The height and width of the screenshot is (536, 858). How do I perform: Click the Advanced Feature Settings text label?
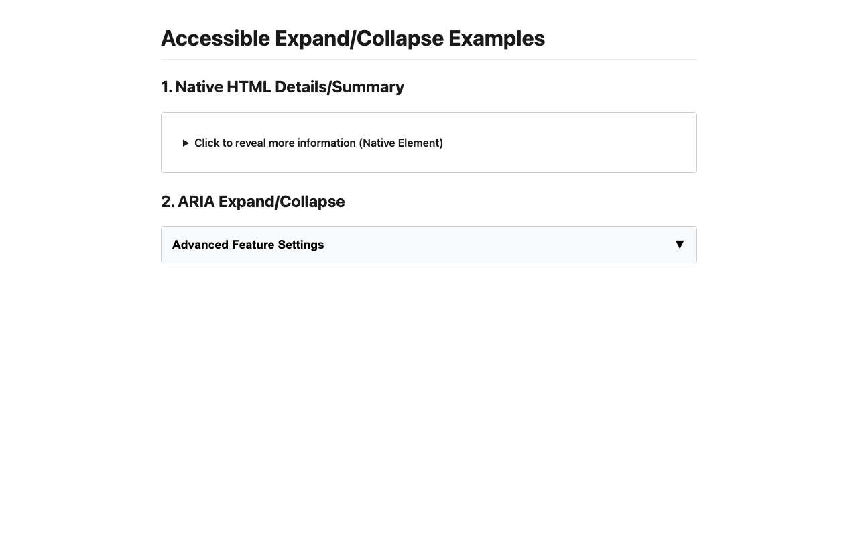click(247, 245)
